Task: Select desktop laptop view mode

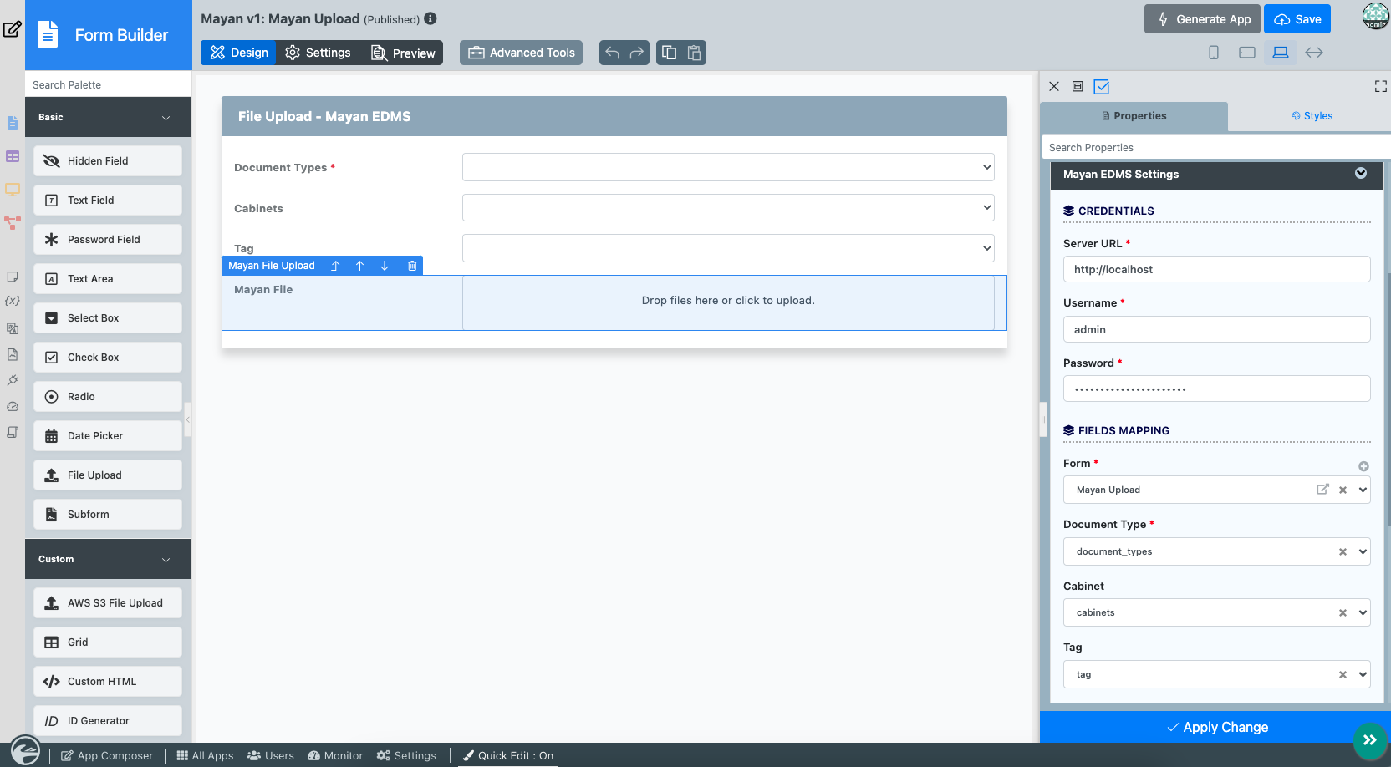Action: click(1280, 53)
